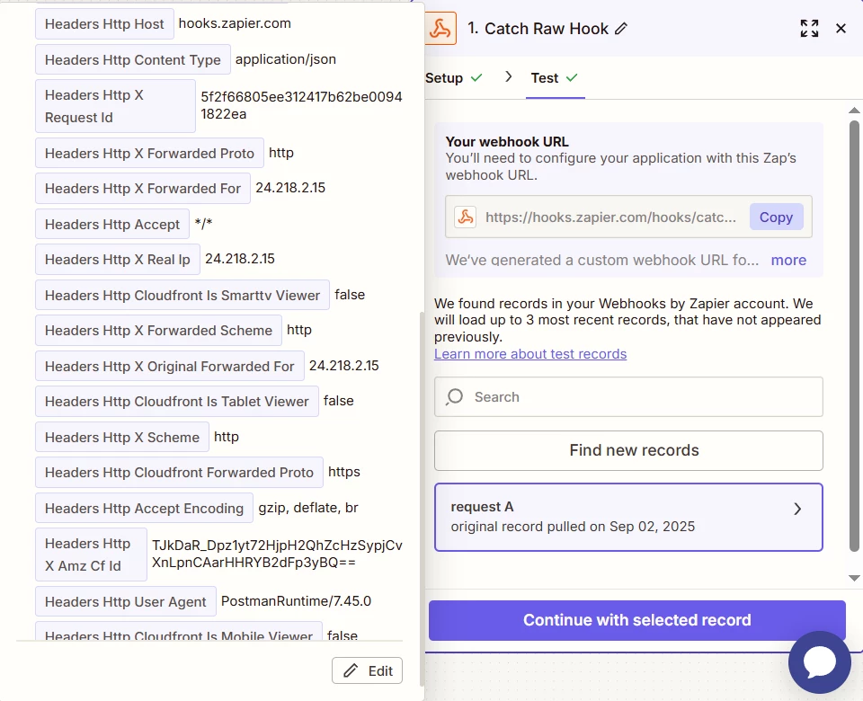This screenshot has width=863, height=701.
Task: Click the PostmanRuntime/7.45.0 value
Action: pos(296,601)
